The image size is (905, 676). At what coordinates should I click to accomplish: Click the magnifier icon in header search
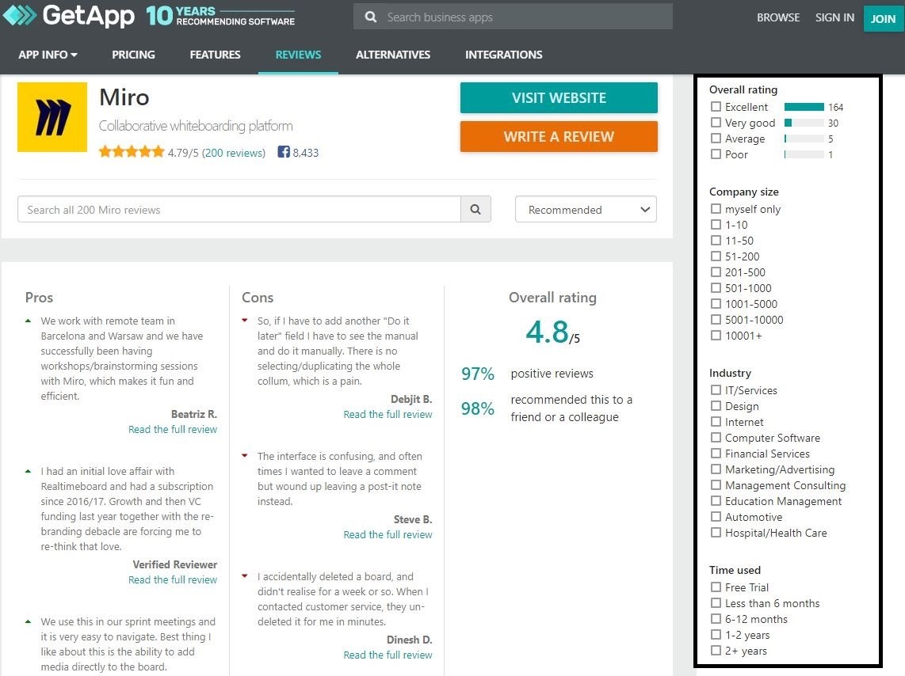[371, 17]
